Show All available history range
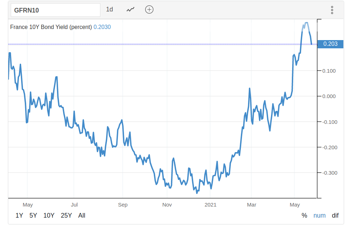The image size is (352, 228). point(82,215)
